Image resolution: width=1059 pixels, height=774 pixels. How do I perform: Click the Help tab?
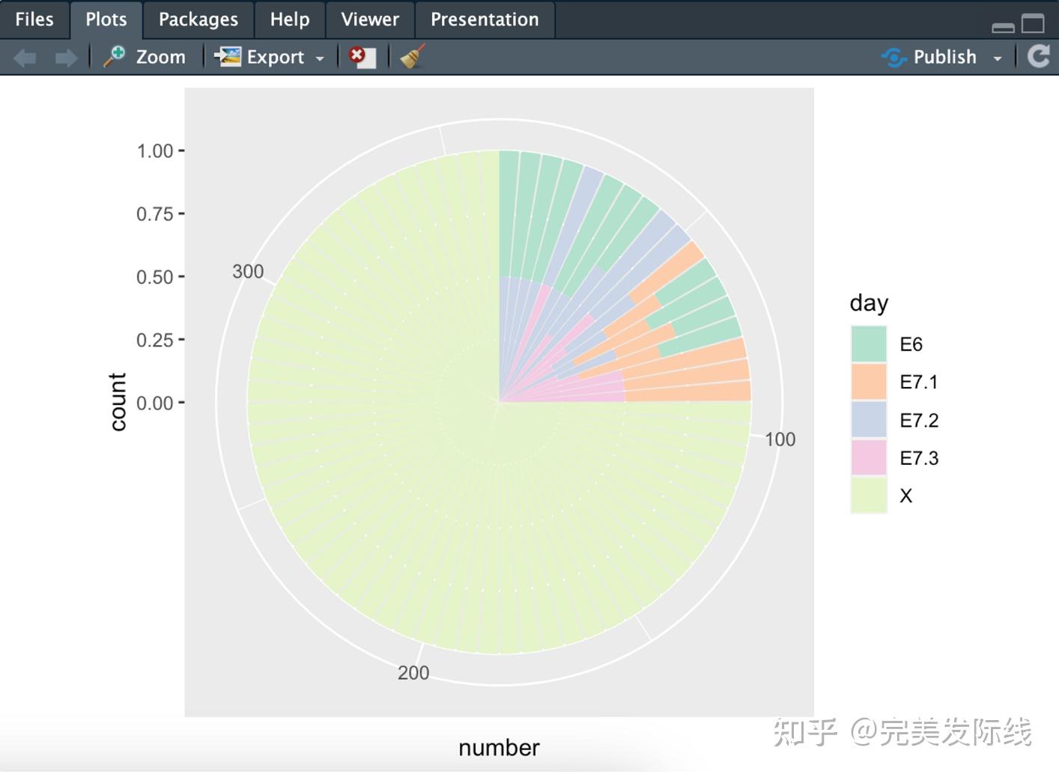click(x=290, y=19)
